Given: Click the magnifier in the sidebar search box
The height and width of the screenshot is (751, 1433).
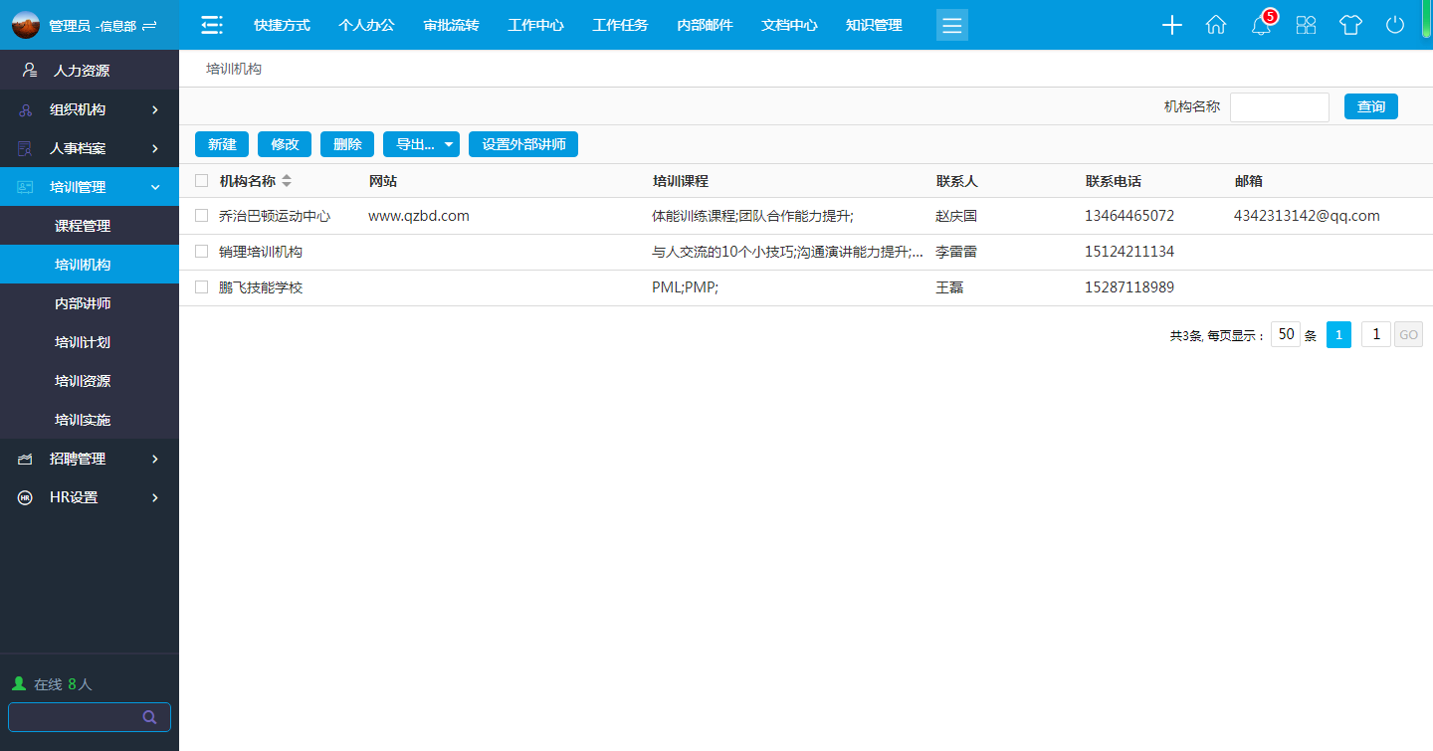Looking at the screenshot, I should tap(150, 717).
